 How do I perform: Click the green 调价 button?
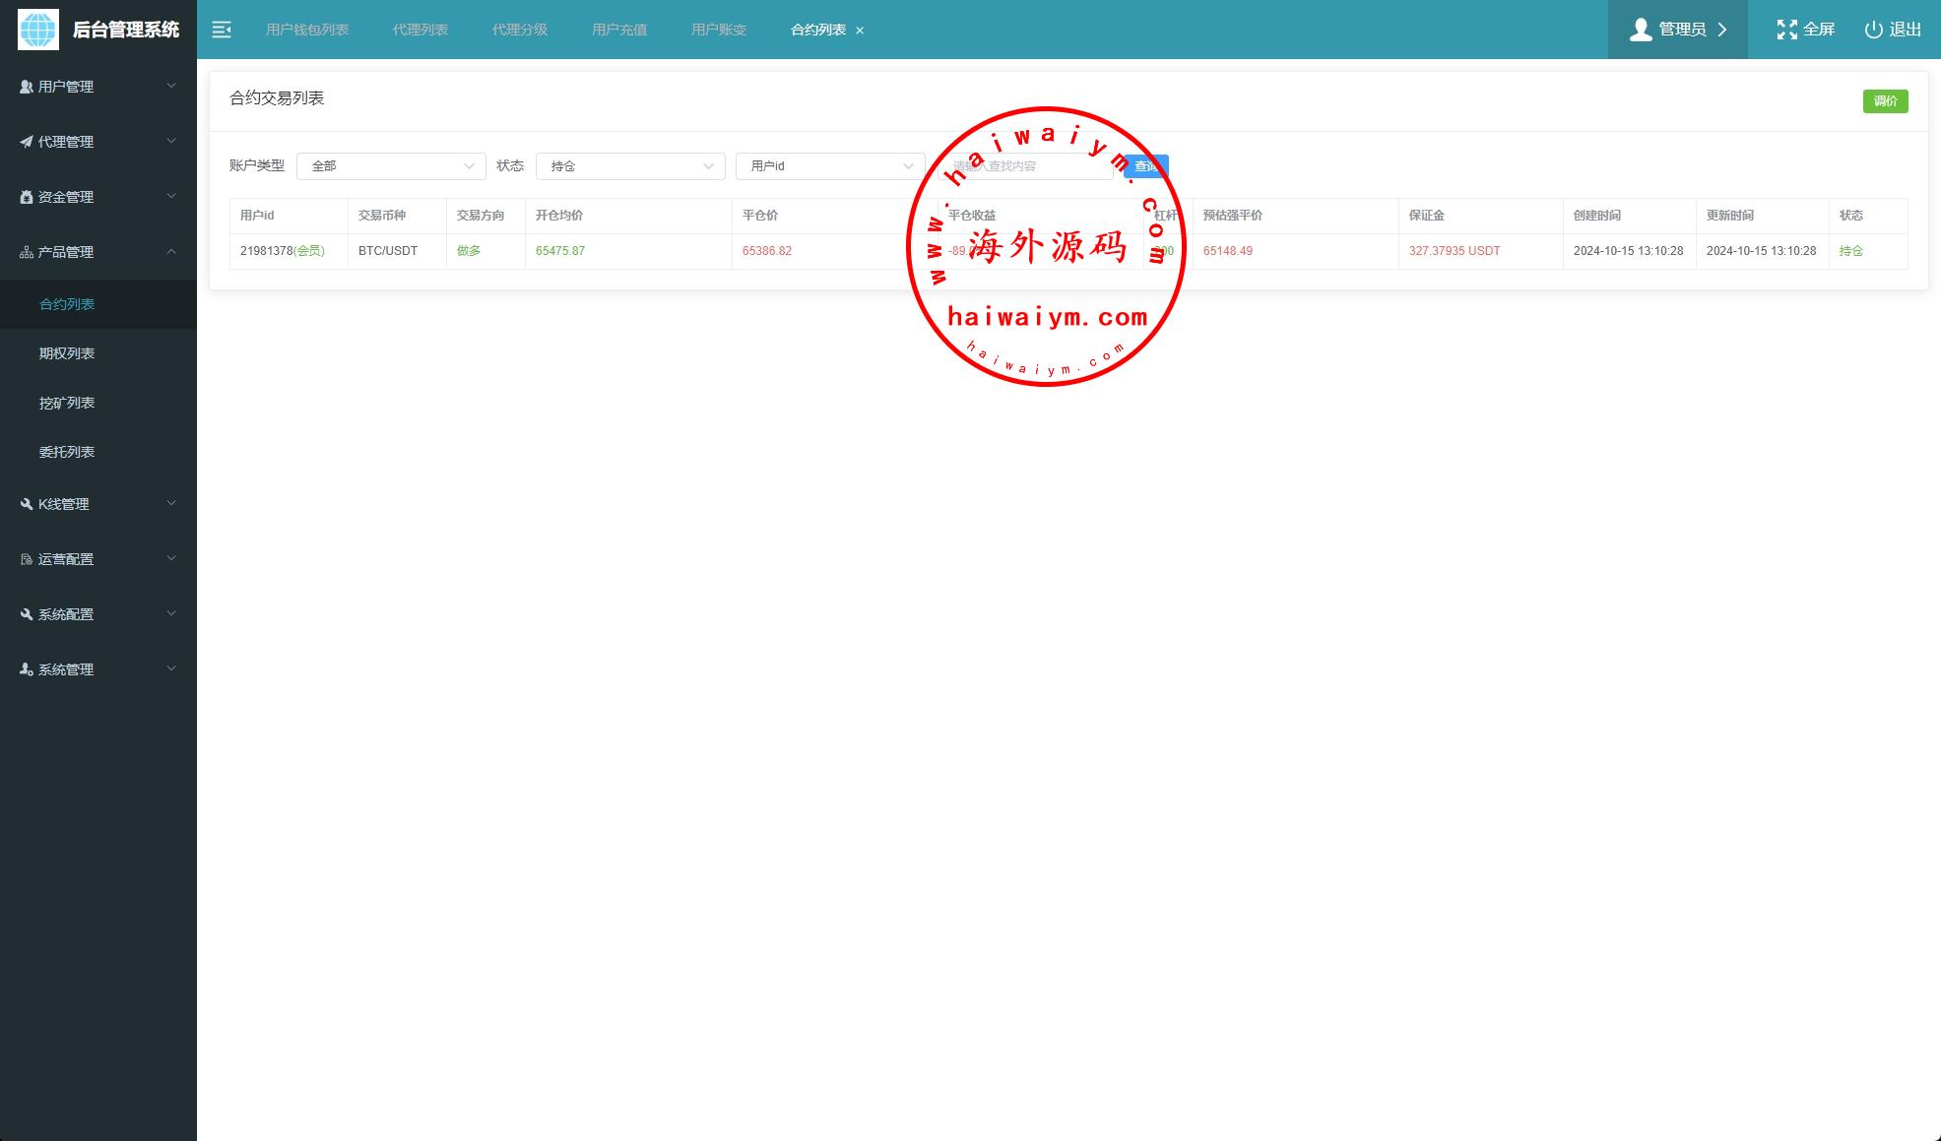1885,101
